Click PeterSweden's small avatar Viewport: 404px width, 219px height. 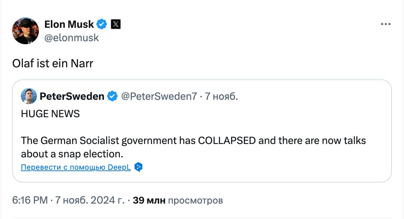coord(29,96)
